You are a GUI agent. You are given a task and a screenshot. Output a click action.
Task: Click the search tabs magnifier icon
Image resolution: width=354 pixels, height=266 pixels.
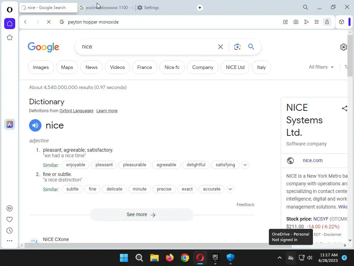(x=306, y=7)
